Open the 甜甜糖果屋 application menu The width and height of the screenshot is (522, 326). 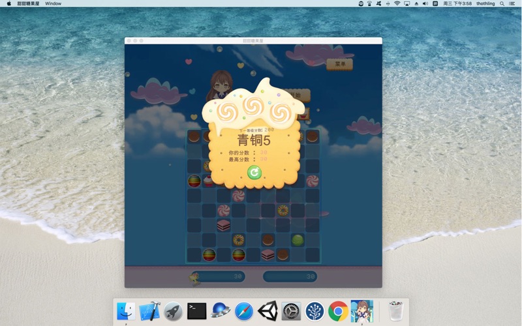coord(28,3)
